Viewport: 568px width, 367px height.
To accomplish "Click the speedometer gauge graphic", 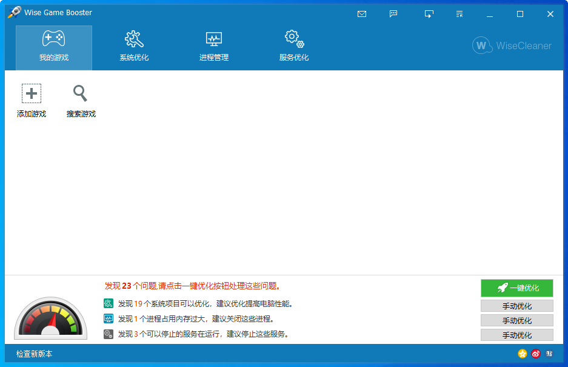I will point(51,316).
